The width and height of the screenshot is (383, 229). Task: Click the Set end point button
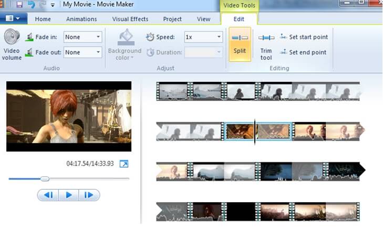(303, 52)
